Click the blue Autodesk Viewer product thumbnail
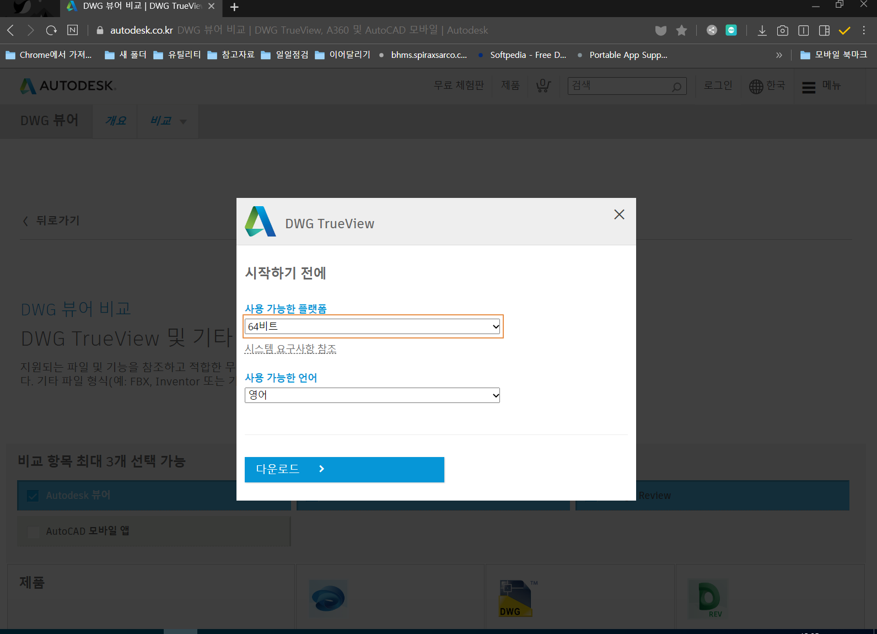877x634 pixels. coord(328,598)
